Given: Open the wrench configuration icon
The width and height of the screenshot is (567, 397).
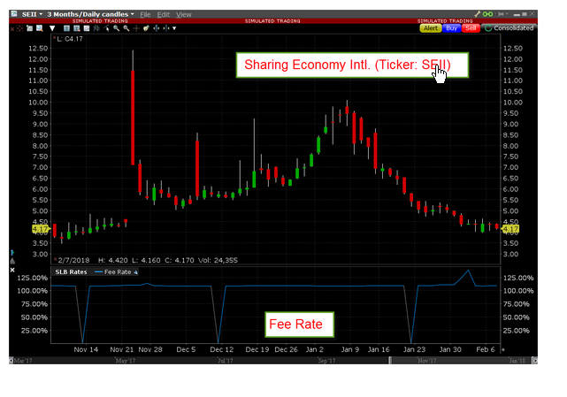Looking at the screenshot, I should [x=478, y=14].
